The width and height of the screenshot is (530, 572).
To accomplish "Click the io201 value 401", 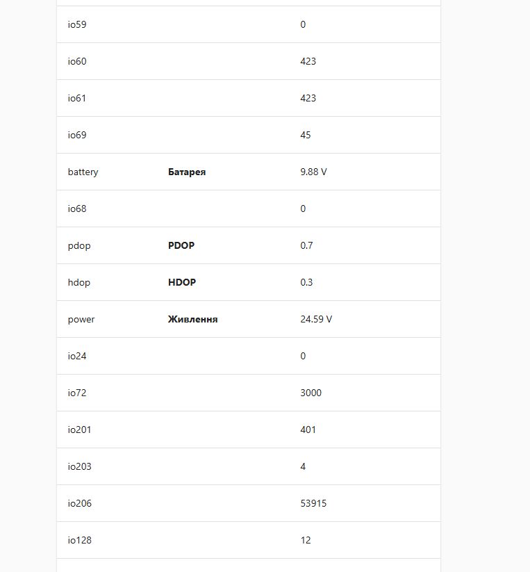I will tap(308, 430).
